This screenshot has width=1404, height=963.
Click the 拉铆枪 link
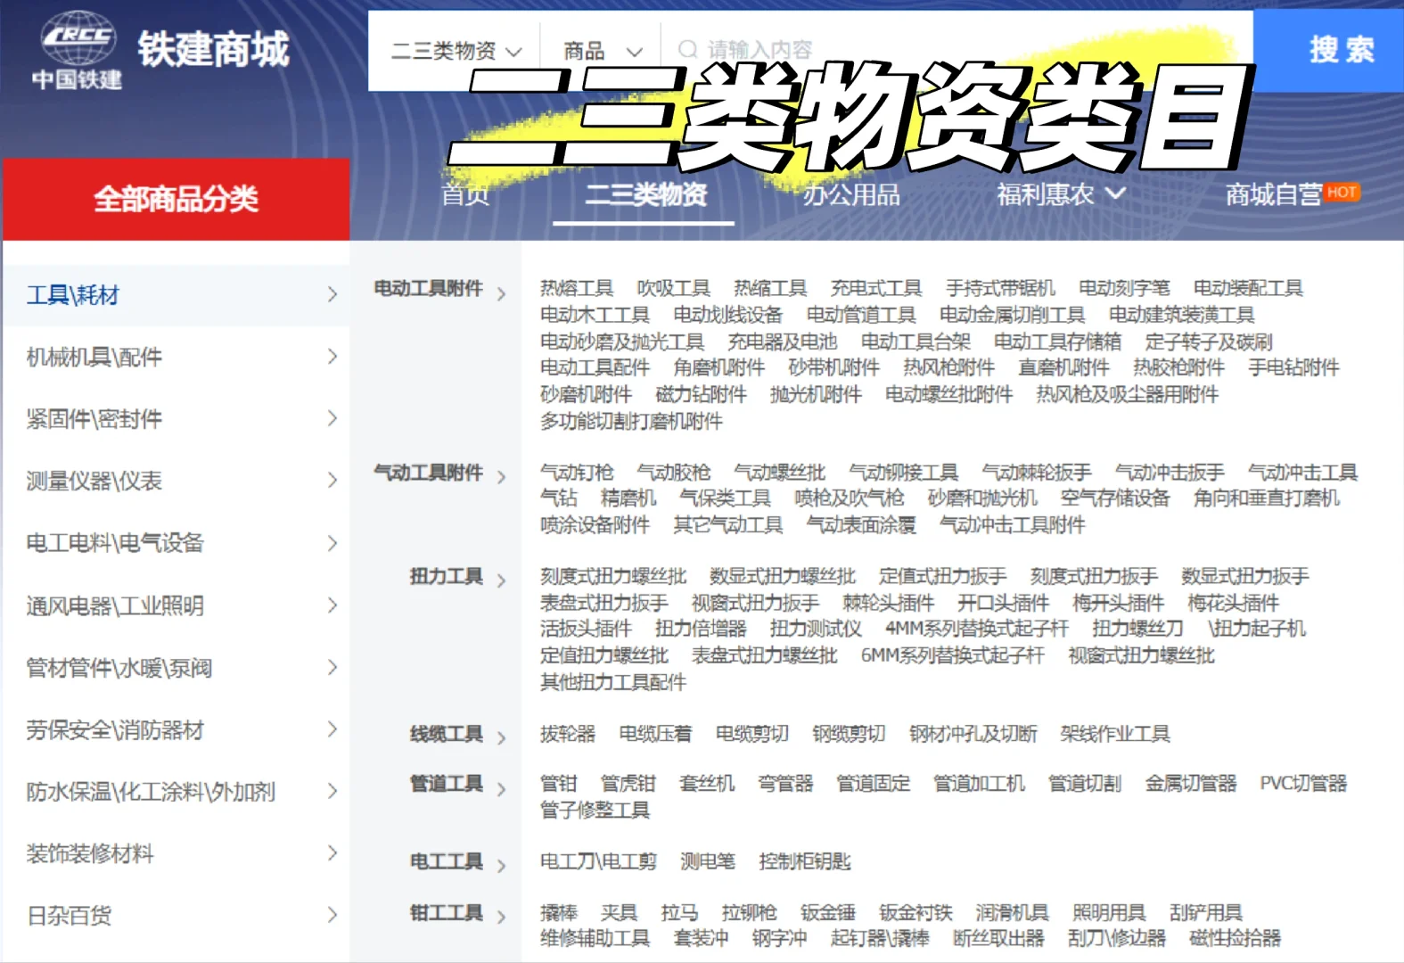click(749, 913)
